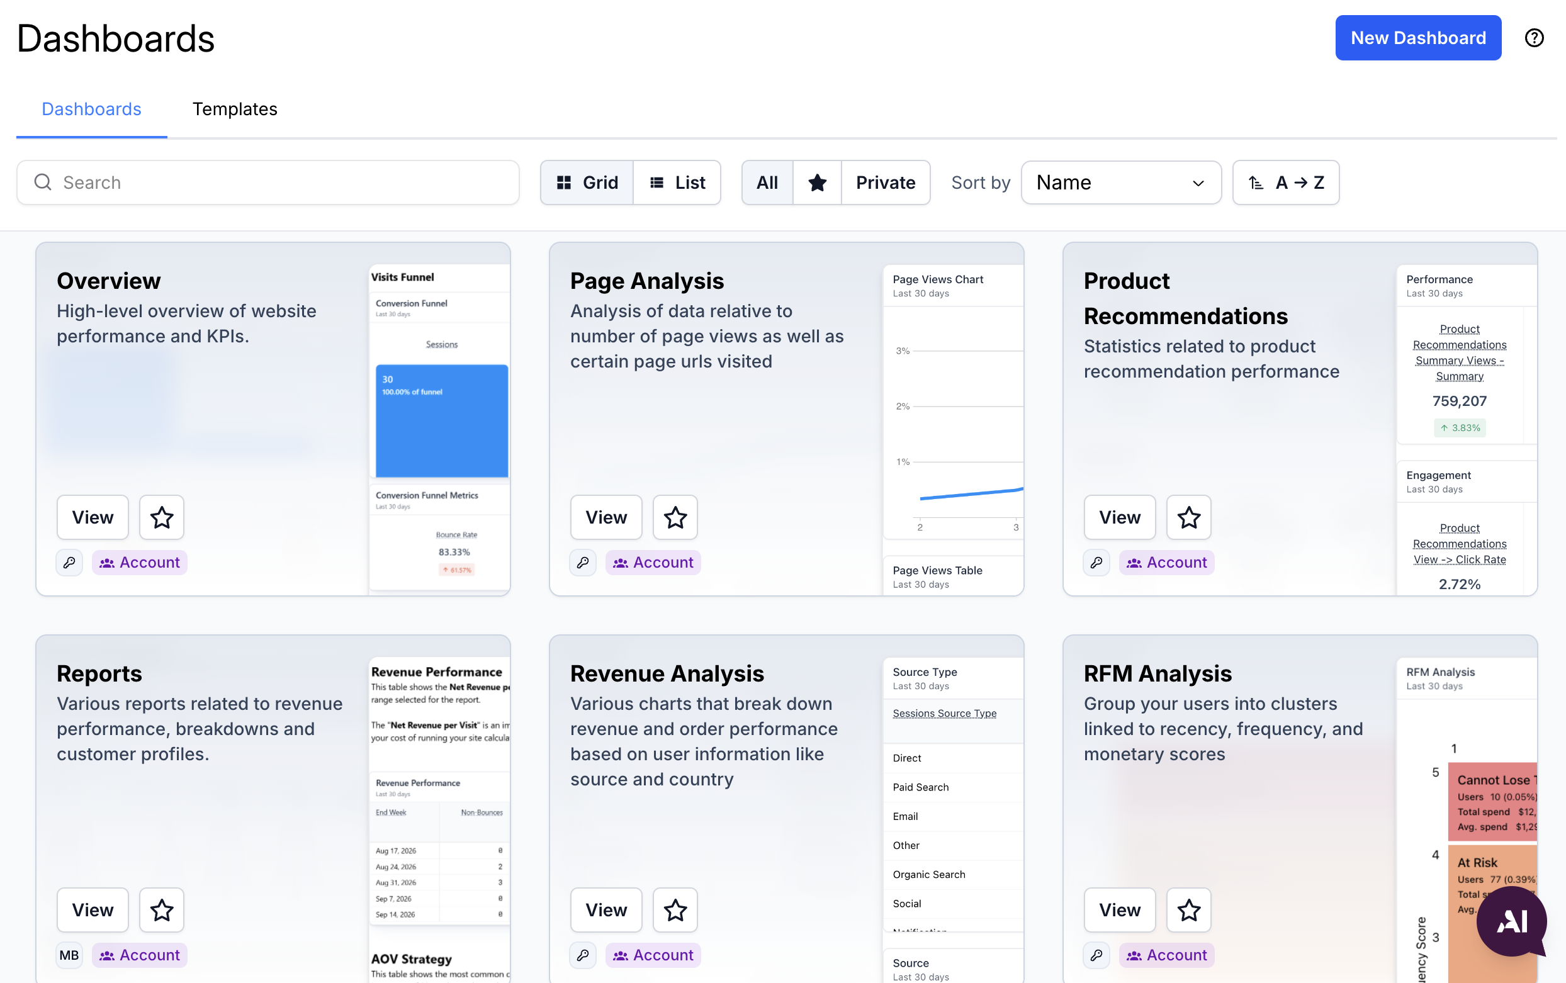Star the Product Recommendations dashboard

pos(1189,517)
